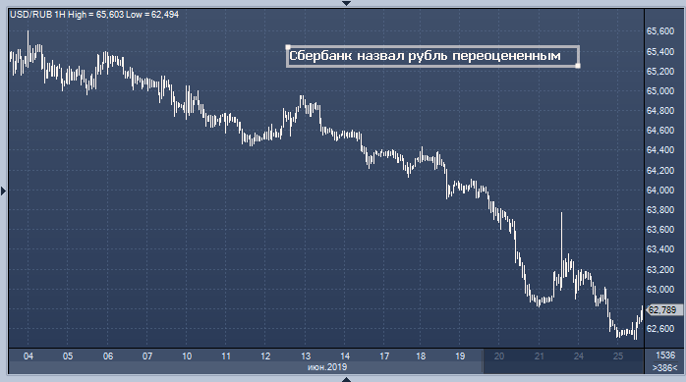This screenshot has height=382, width=686.
Task: Click the 1536 value on time axis
Action: (x=665, y=355)
